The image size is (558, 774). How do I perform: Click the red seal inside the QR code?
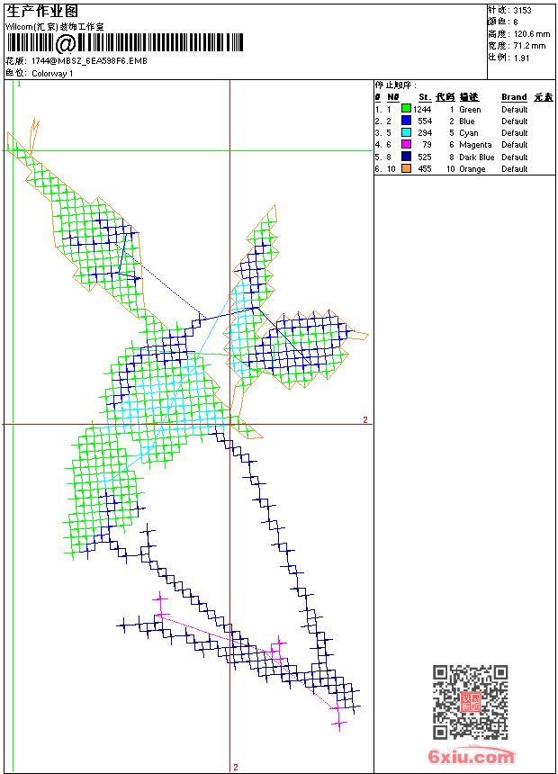470,703
